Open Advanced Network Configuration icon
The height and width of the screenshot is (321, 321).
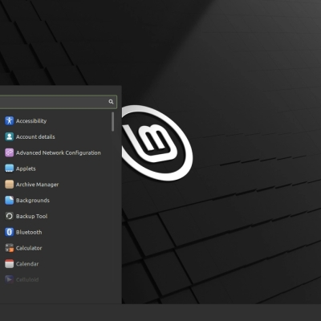click(x=9, y=152)
